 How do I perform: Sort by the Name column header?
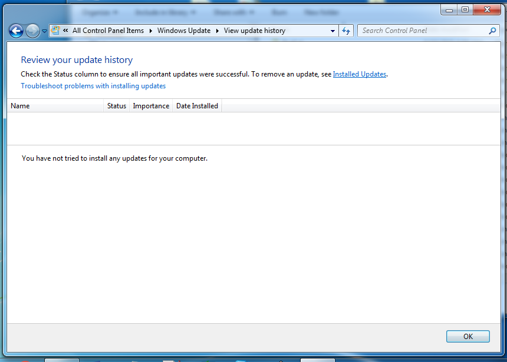(55, 106)
